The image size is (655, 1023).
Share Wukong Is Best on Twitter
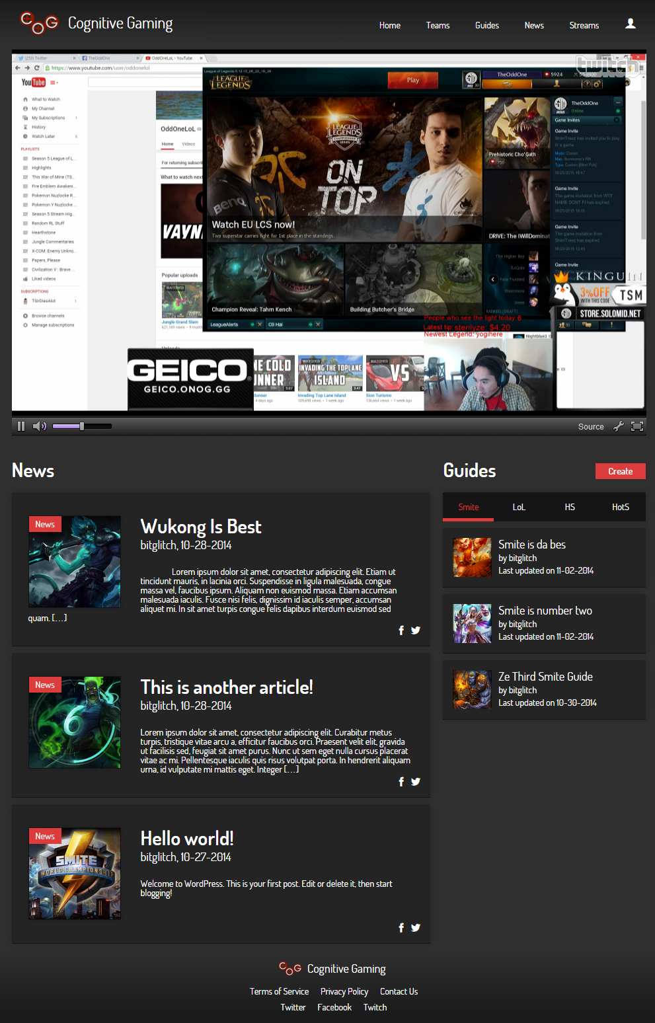coord(416,630)
